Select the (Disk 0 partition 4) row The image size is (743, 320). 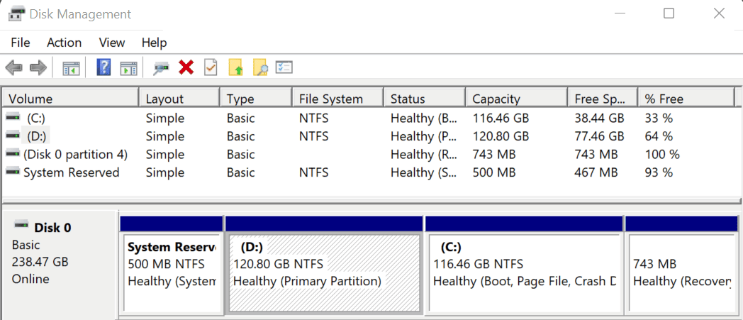click(x=369, y=154)
